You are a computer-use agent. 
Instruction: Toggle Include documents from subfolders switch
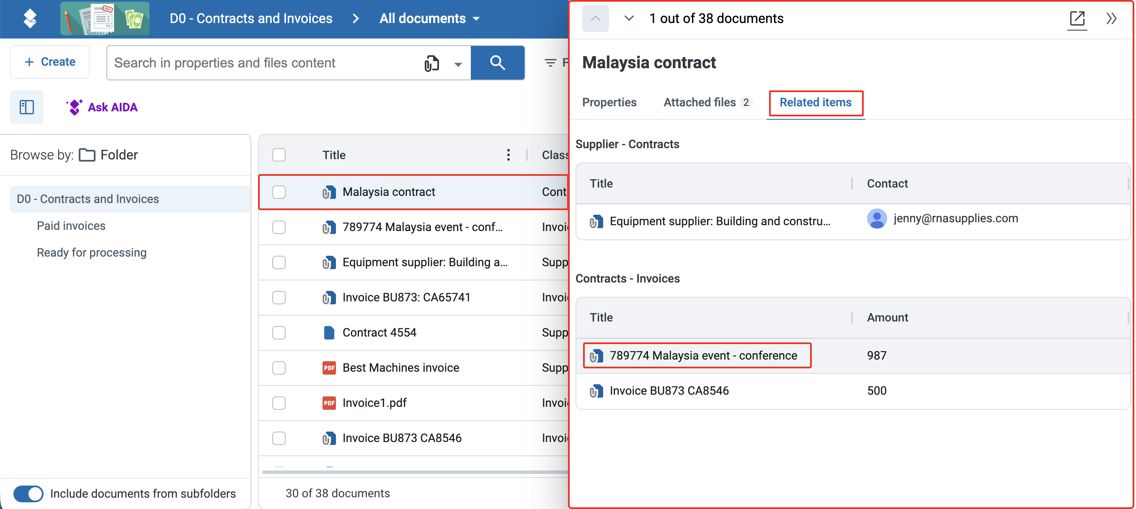[x=28, y=494]
